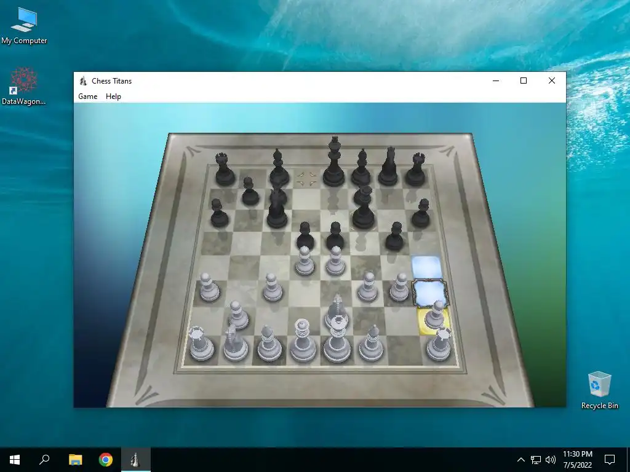Click the Chess Titans title bar icon
630x472 pixels.
point(83,81)
